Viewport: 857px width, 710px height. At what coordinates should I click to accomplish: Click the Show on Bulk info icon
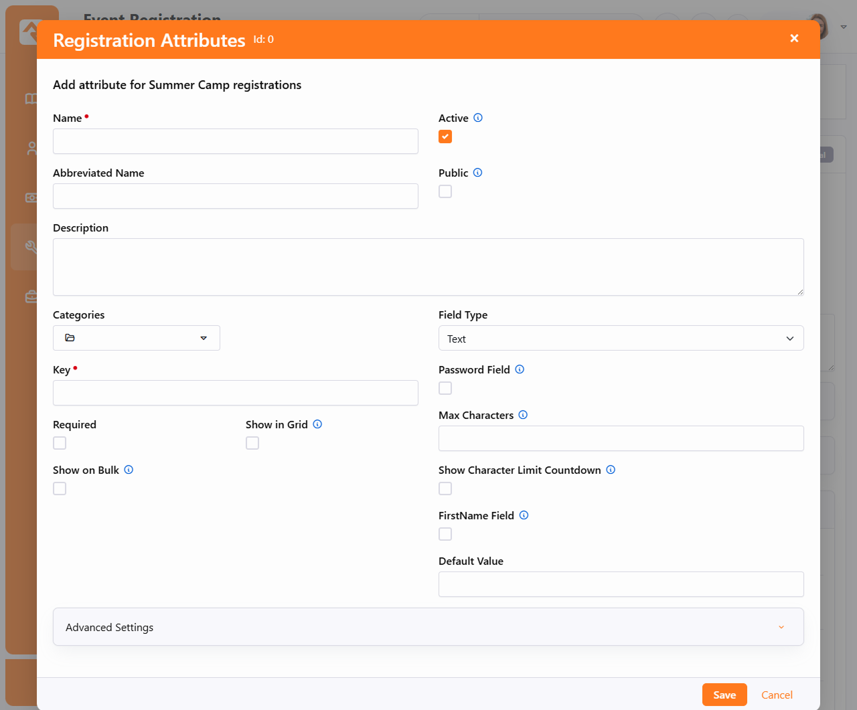[129, 470]
